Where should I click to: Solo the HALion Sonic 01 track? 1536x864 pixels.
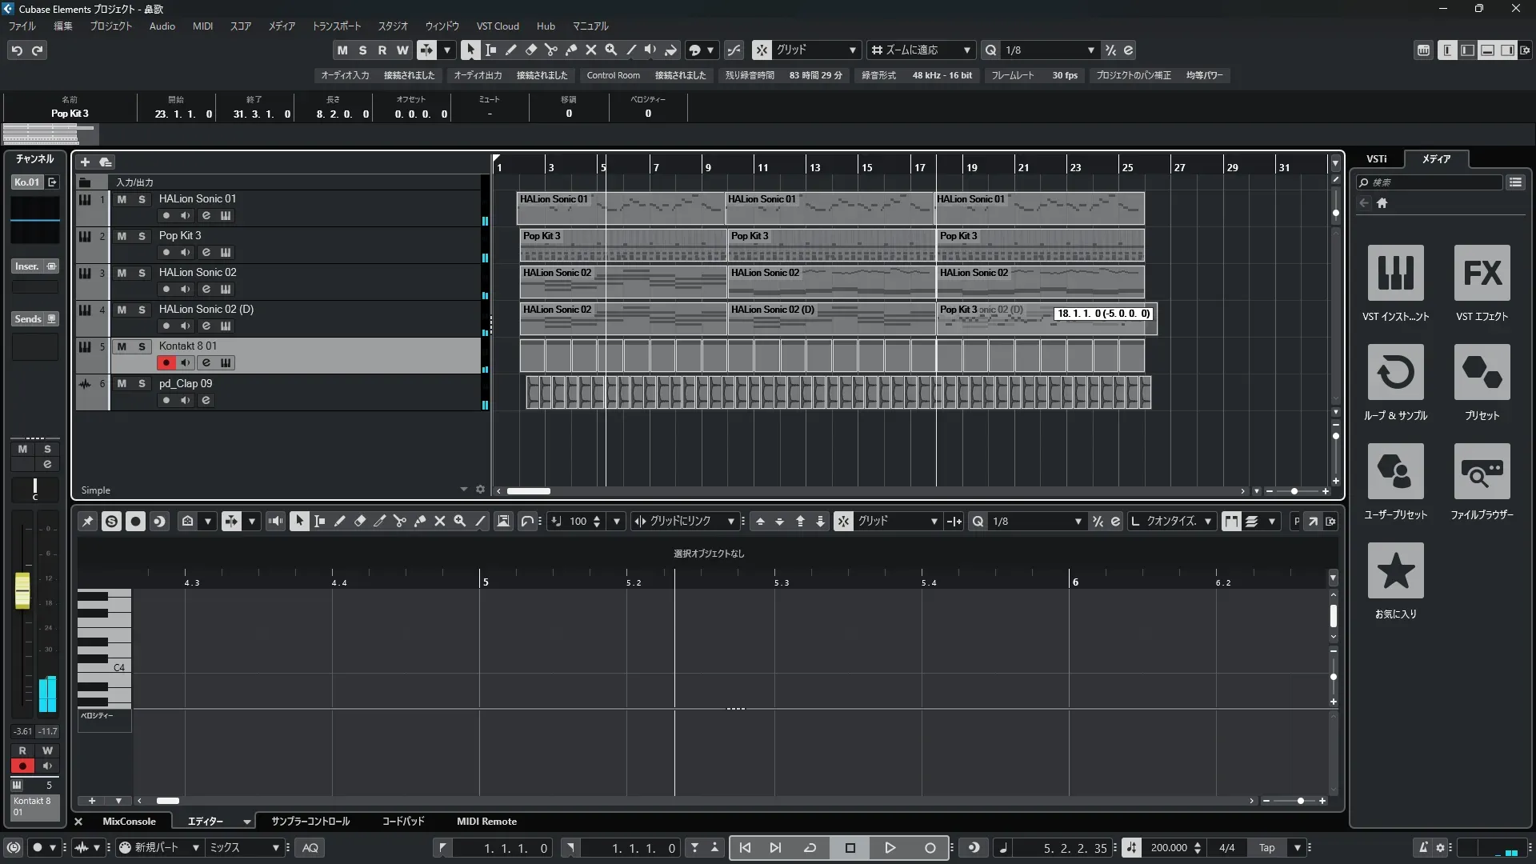(x=142, y=199)
